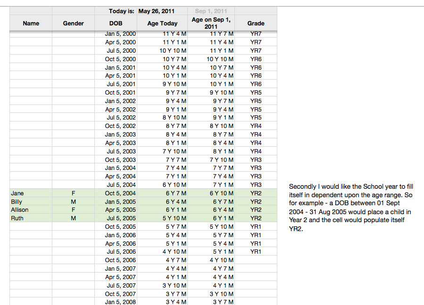
Task: Click Age Today cell 10 Y 10 M
Action: [x=162, y=50]
